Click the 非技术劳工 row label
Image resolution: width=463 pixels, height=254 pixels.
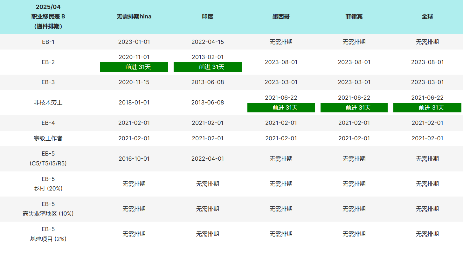tap(48, 103)
